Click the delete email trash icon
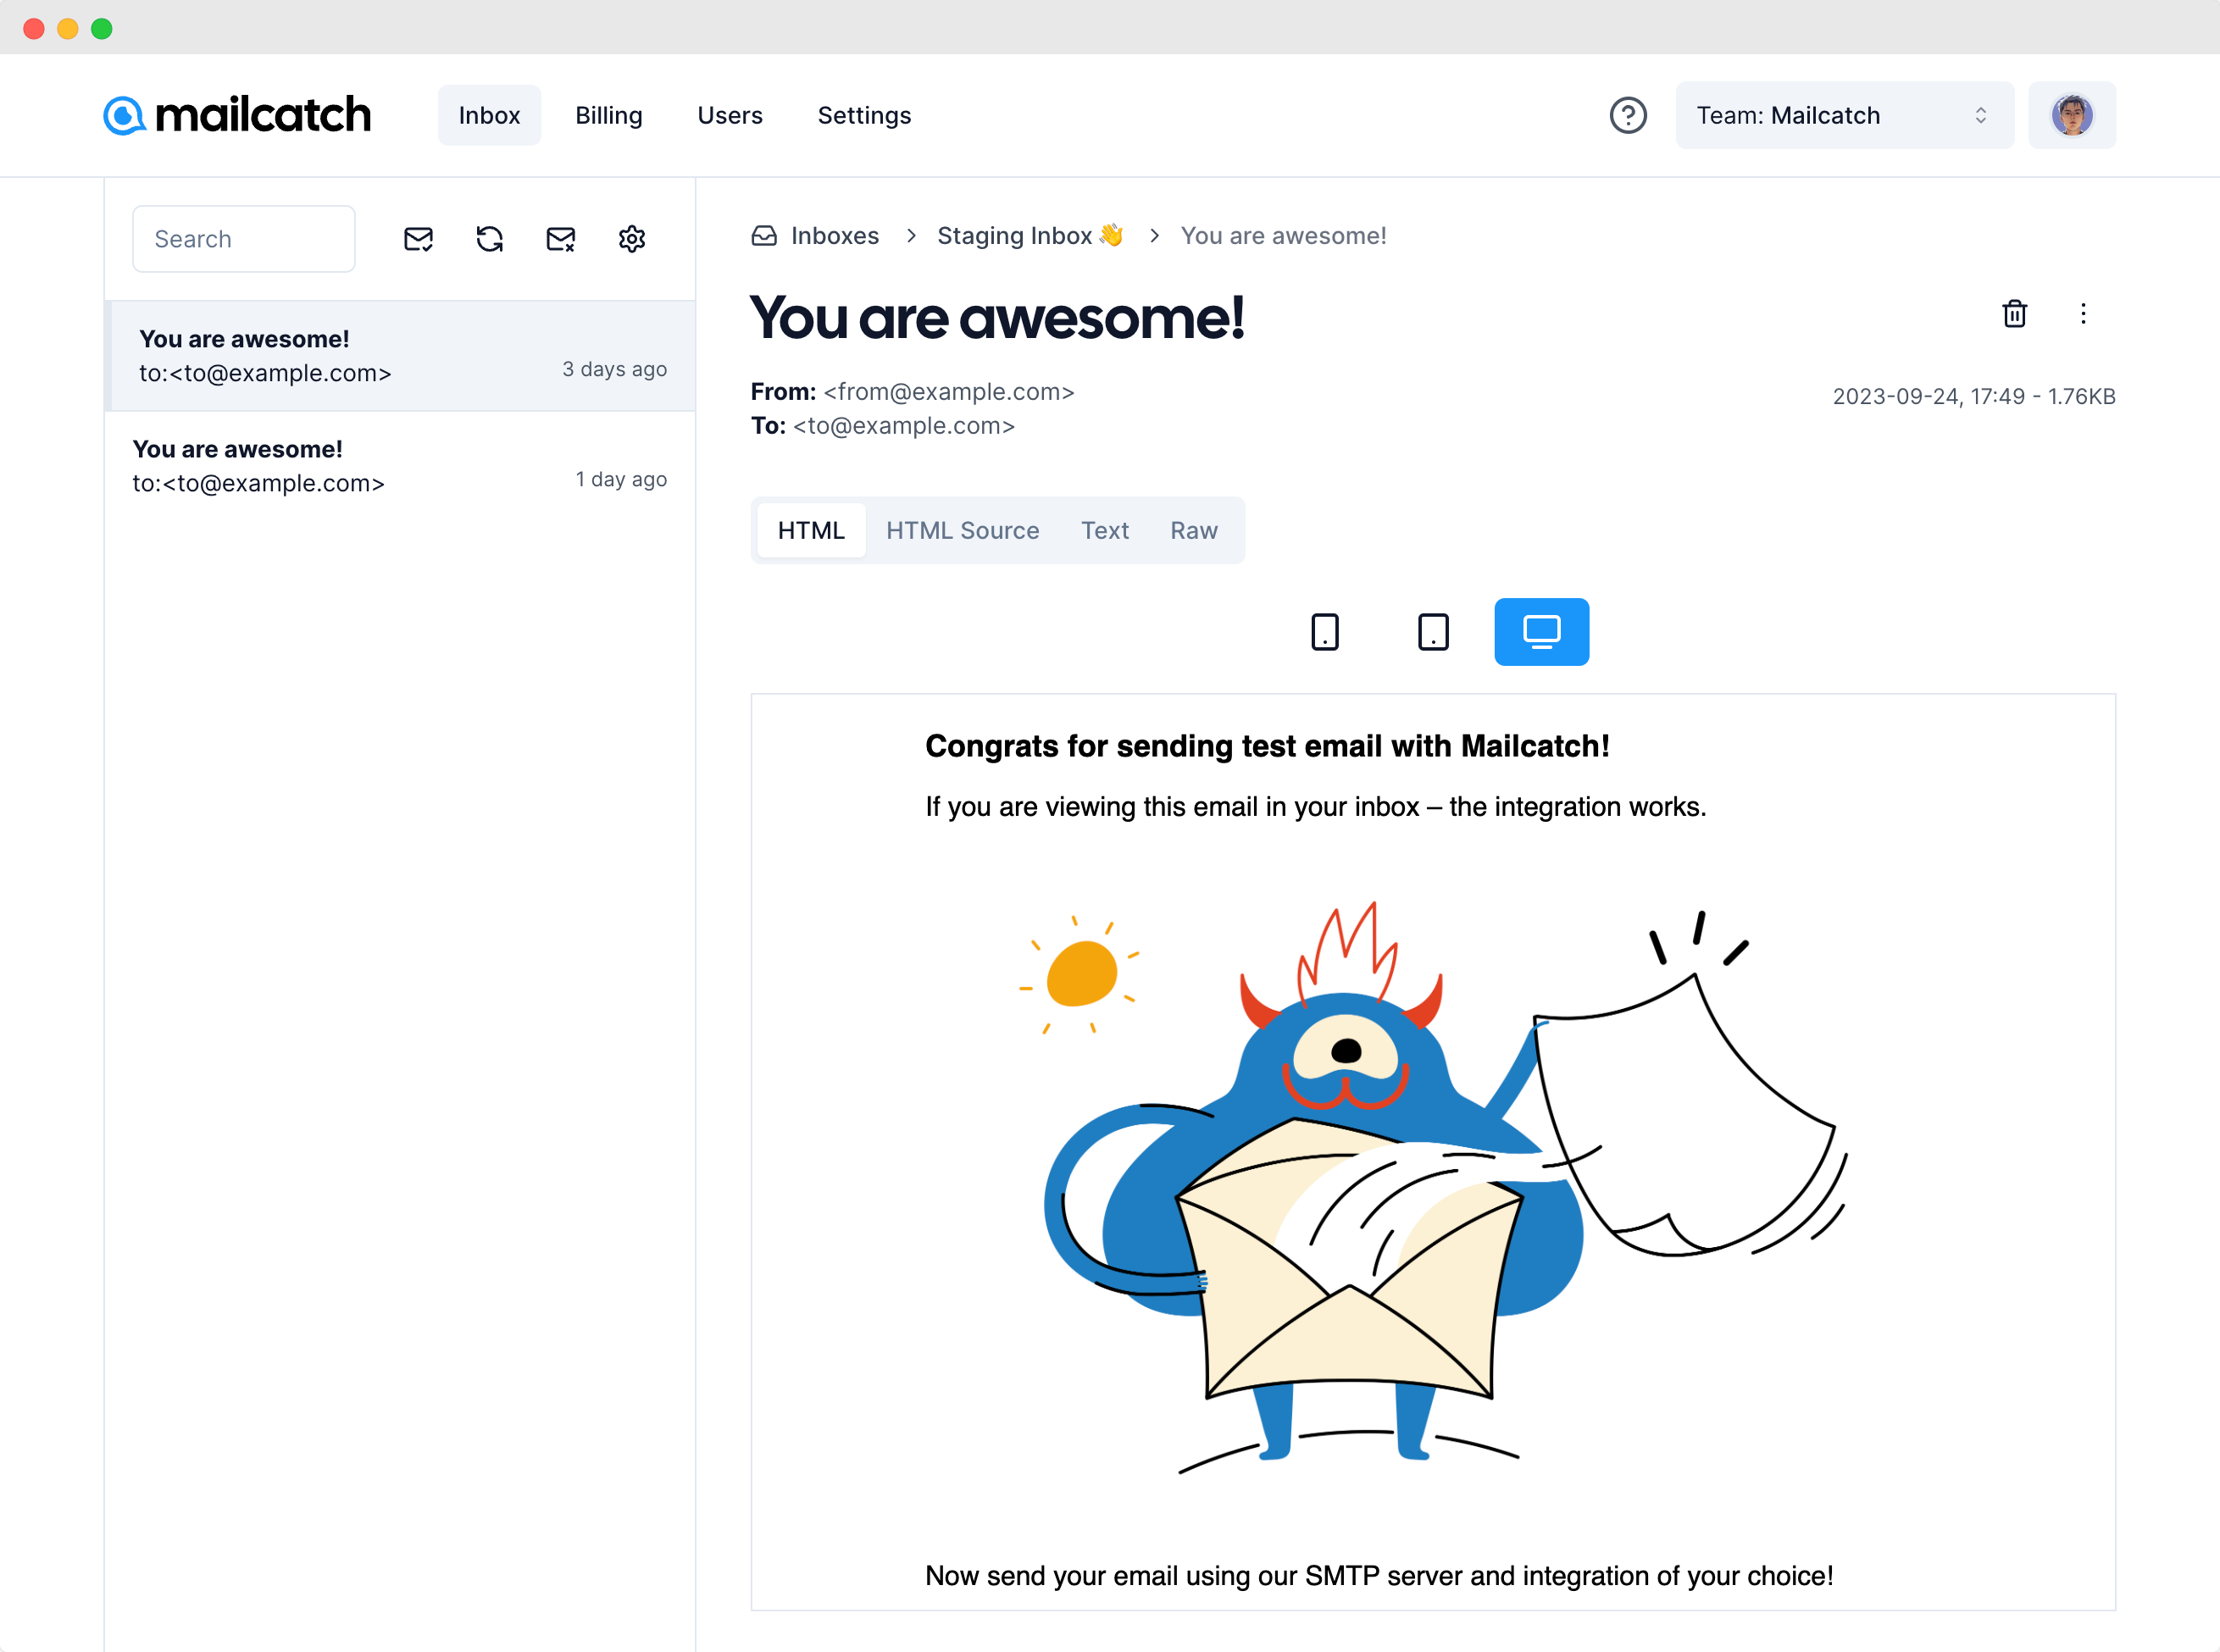 (2013, 314)
